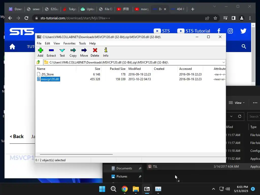Open Chrome tab search dropdown
The width and height of the screenshot is (260, 195).
(x=214, y=6)
